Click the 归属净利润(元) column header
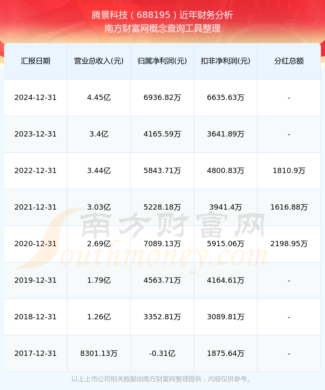This screenshot has height=390, width=325. [x=162, y=61]
